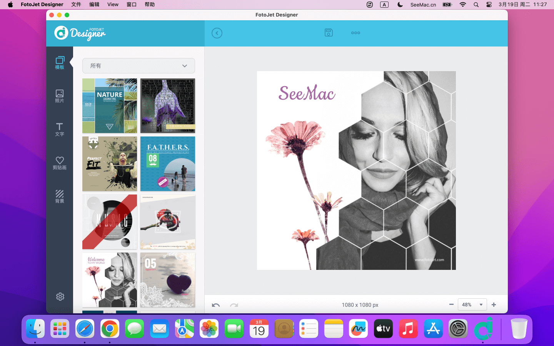Zoom out with the minus button

tap(451, 304)
